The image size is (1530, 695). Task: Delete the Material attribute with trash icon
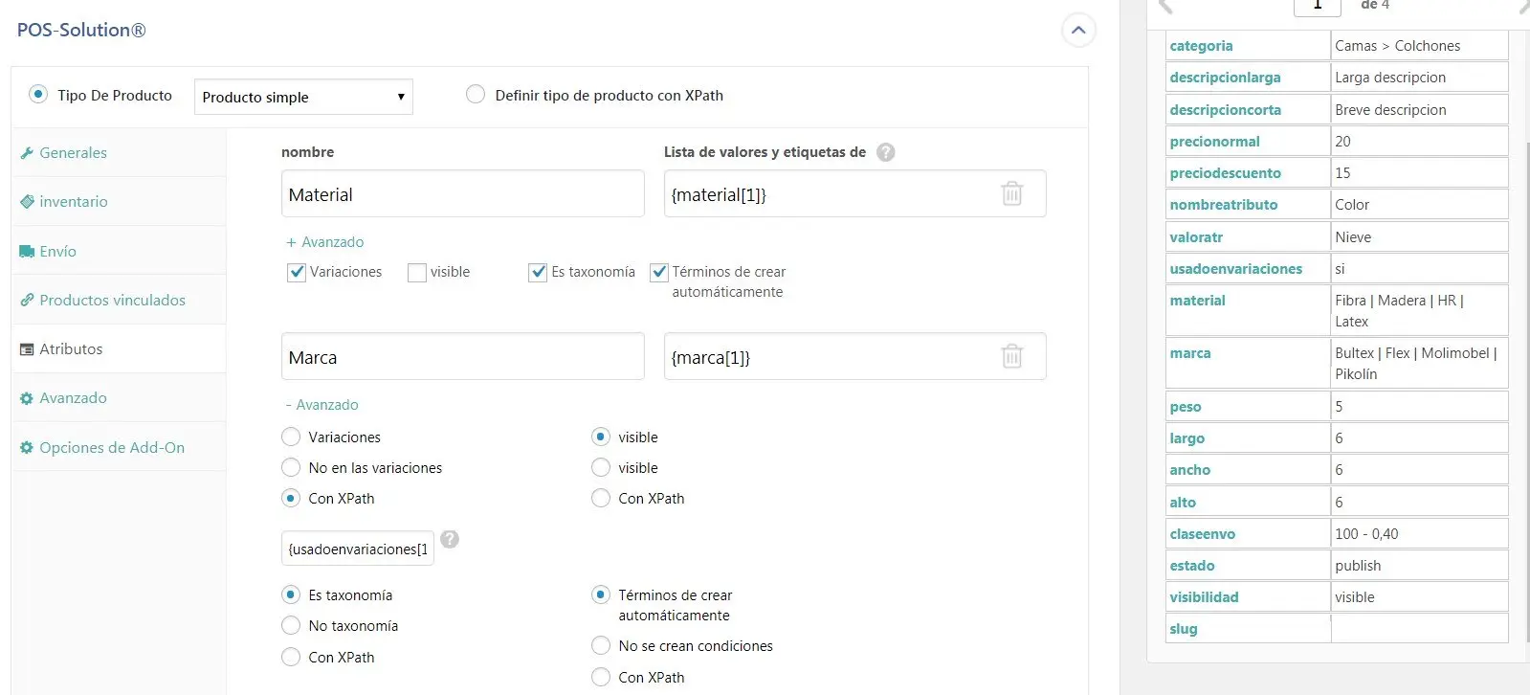(x=1011, y=194)
